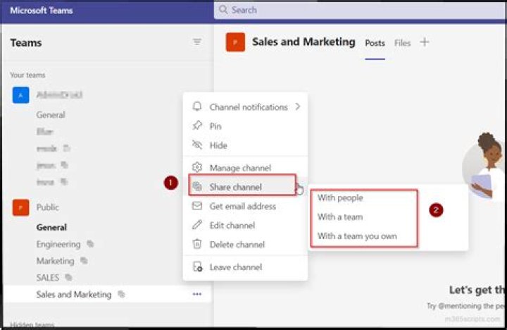Choose Delete channel option
Viewport: 507px width, 330px height.
pyautogui.click(x=245, y=244)
